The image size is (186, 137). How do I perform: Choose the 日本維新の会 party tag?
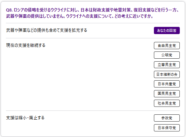click(167, 74)
